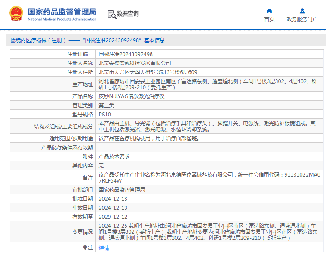Image resolution: width=326 pixels, height=254 pixels.
Task: Click the 注册证编号 row label
Action: tap(80, 54)
